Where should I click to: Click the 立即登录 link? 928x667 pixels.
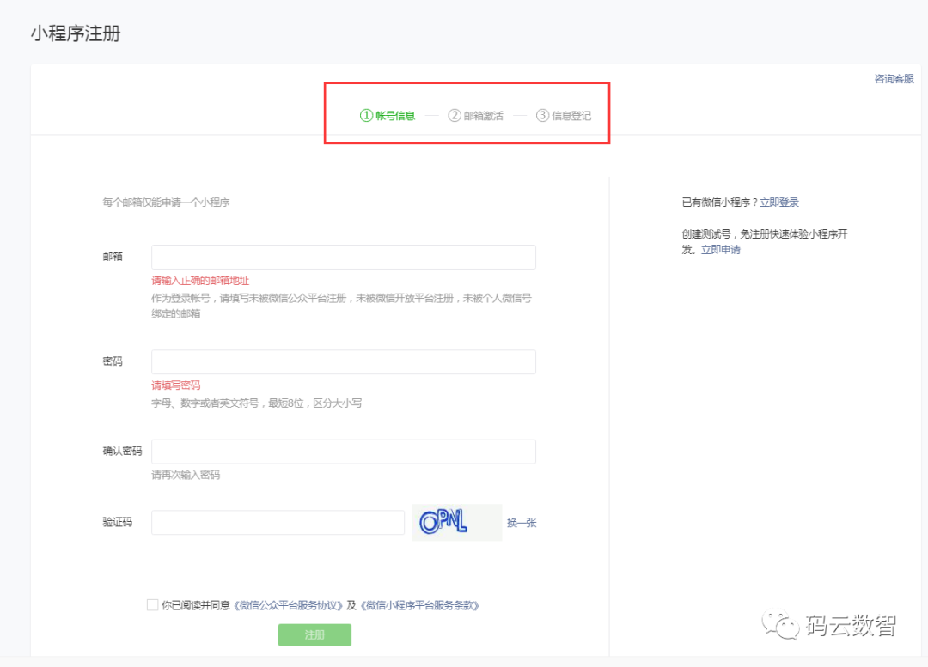(778, 203)
